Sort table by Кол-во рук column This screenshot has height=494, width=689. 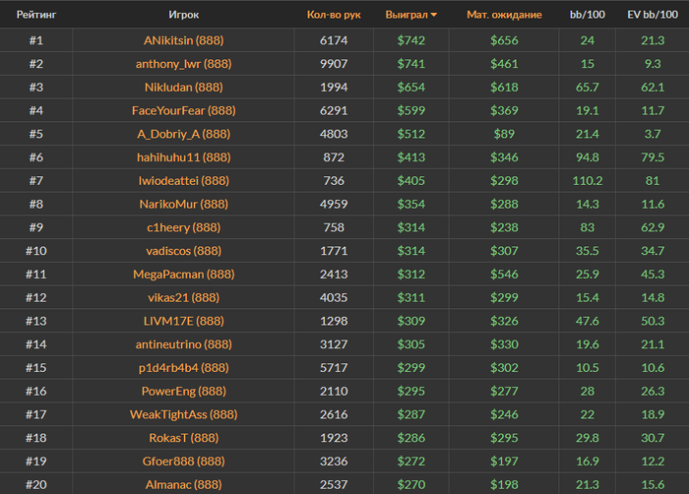(334, 16)
